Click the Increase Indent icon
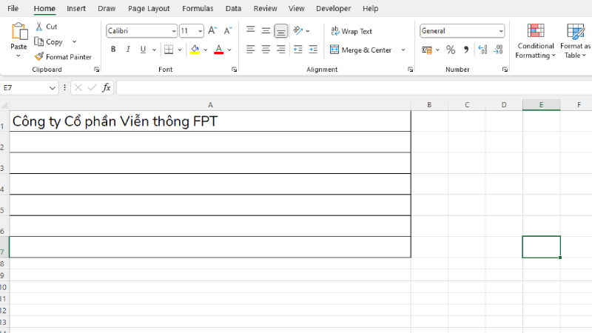The height and width of the screenshot is (333, 592). click(x=313, y=50)
